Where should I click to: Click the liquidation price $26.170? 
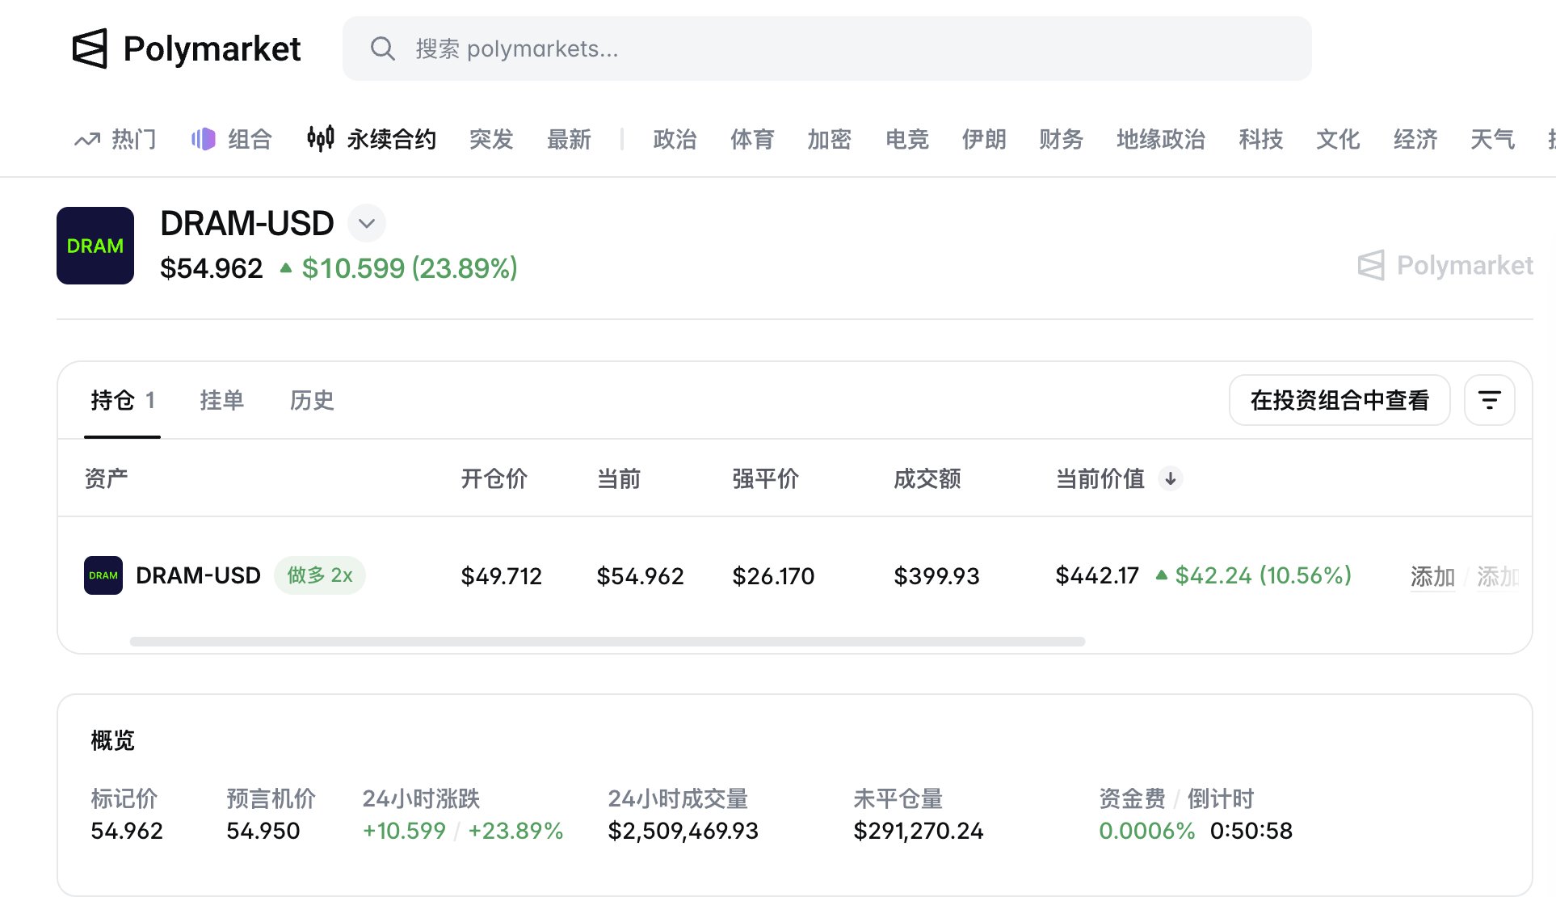(x=773, y=576)
